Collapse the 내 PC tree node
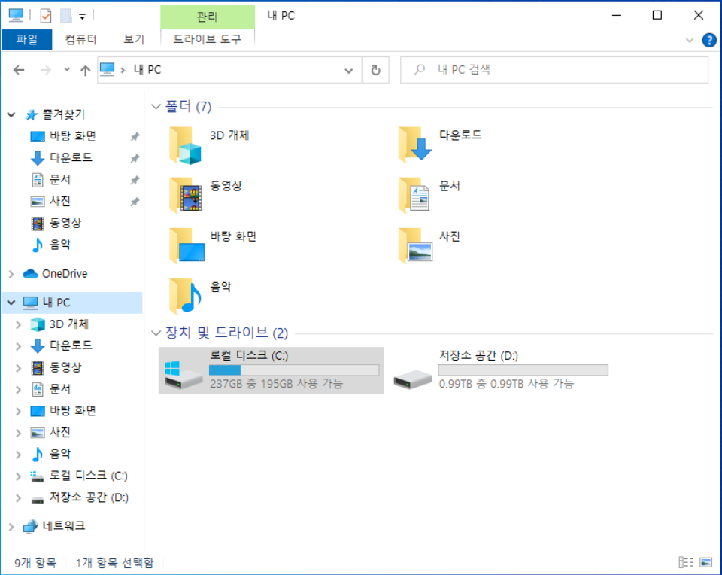Viewport: 722px width, 575px height. click(x=11, y=302)
